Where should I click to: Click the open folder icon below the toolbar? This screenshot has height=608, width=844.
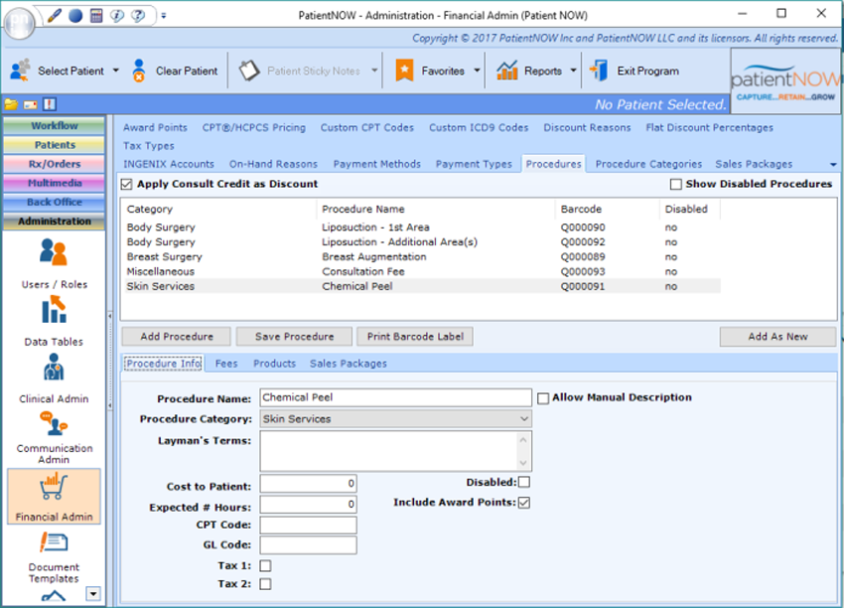[x=11, y=104]
